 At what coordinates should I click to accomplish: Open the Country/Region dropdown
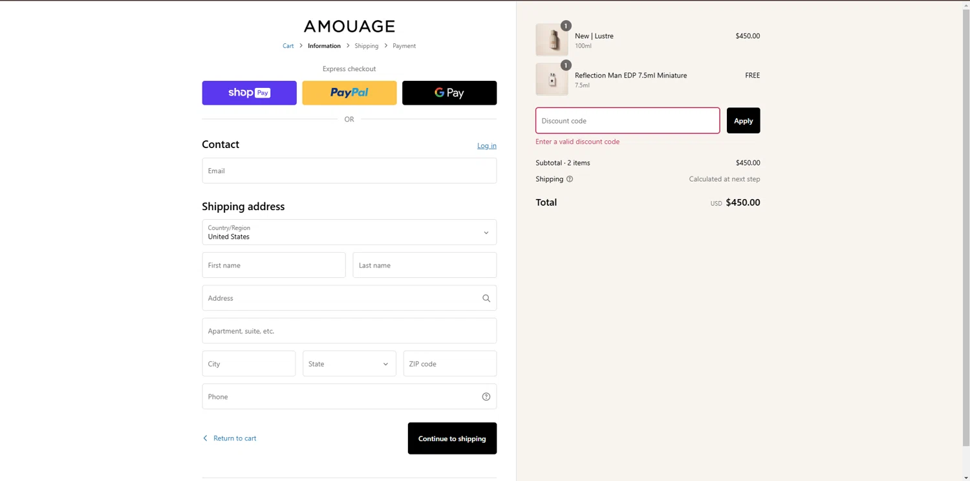349,232
